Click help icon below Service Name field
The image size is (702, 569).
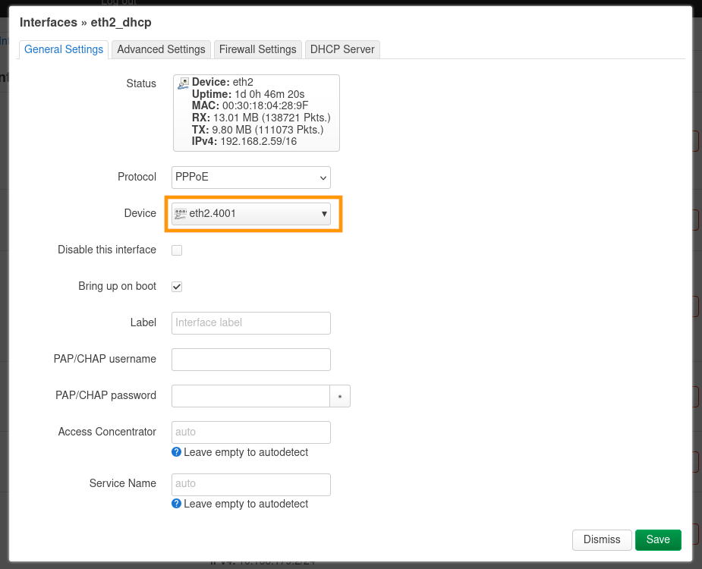[176, 504]
